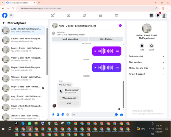Click the message input field
This screenshot has width=171, height=137.
click(93, 114)
